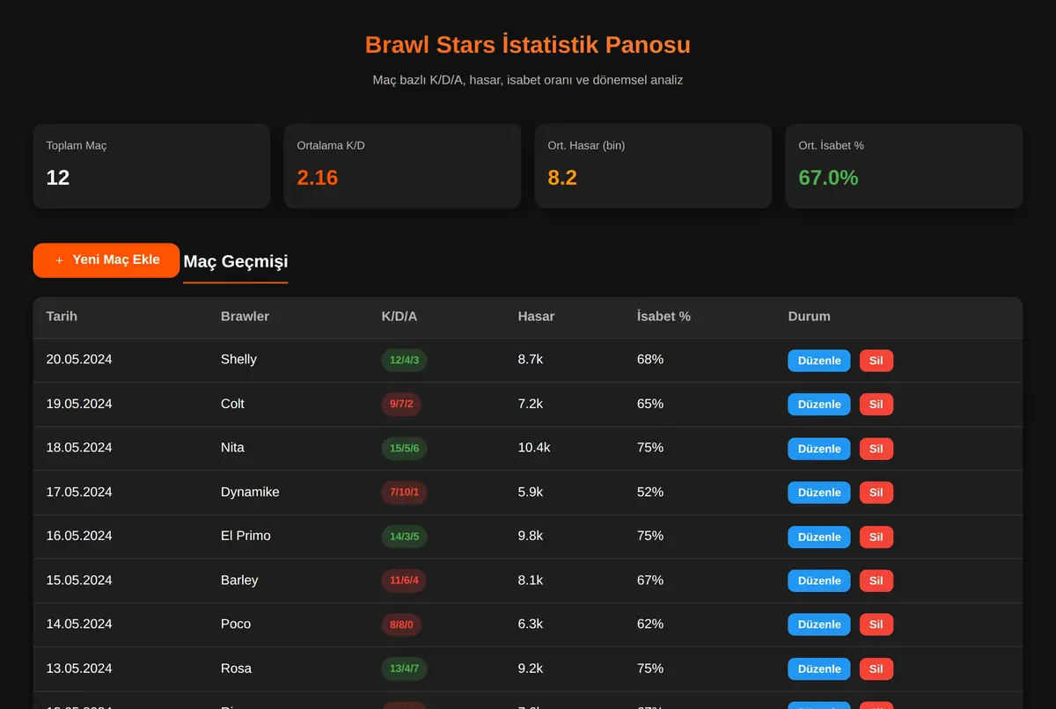Select date 18.05.2024 cell

[x=79, y=448]
